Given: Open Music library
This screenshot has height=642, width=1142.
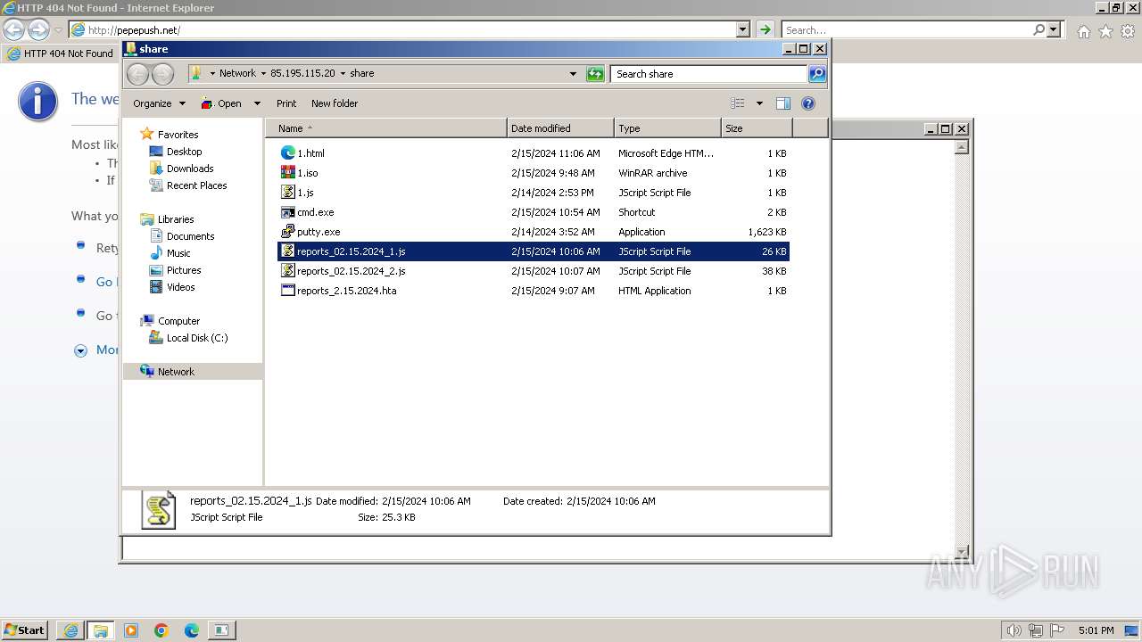Looking at the screenshot, I should pyautogui.click(x=178, y=253).
